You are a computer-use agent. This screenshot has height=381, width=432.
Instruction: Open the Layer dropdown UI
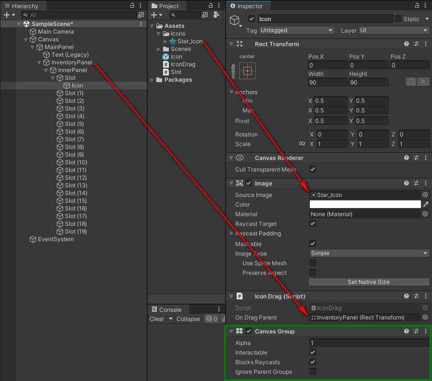tap(394, 30)
